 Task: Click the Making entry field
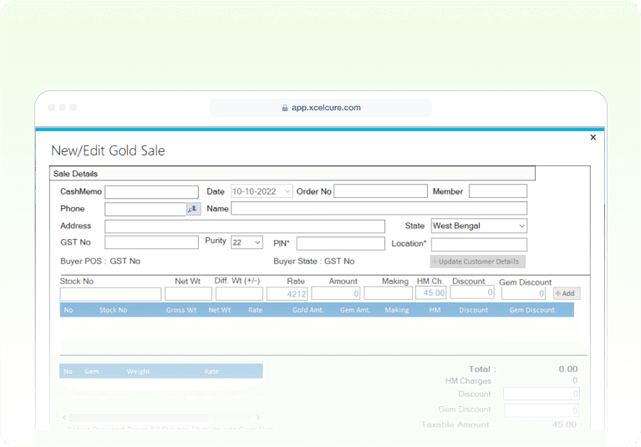(x=389, y=293)
